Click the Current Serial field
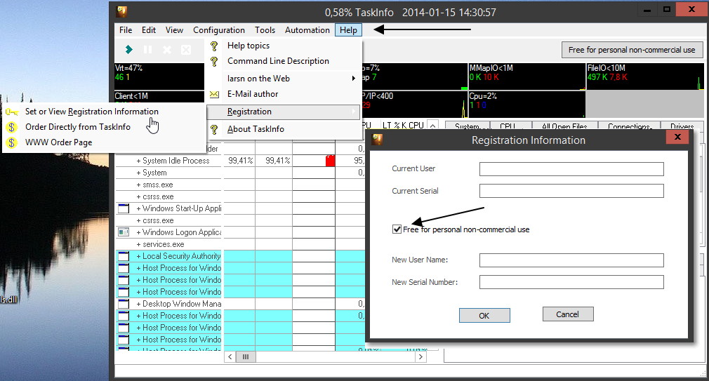 [571, 191]
